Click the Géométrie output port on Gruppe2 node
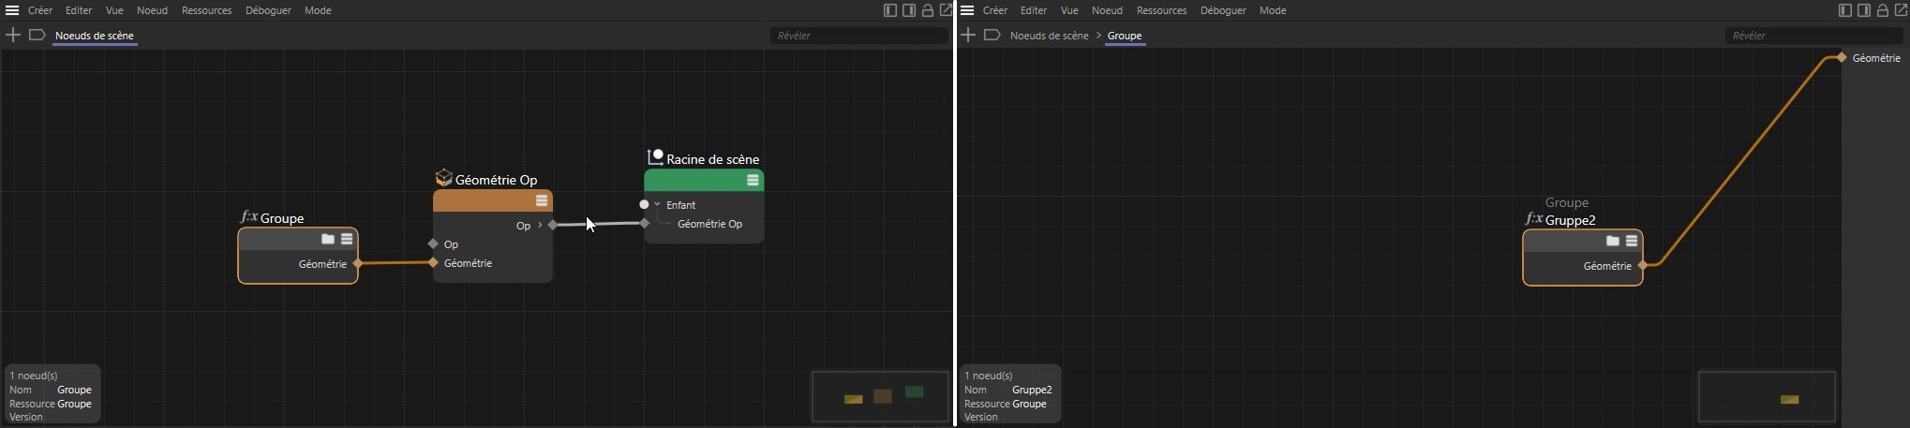 tap(1643, 266)
